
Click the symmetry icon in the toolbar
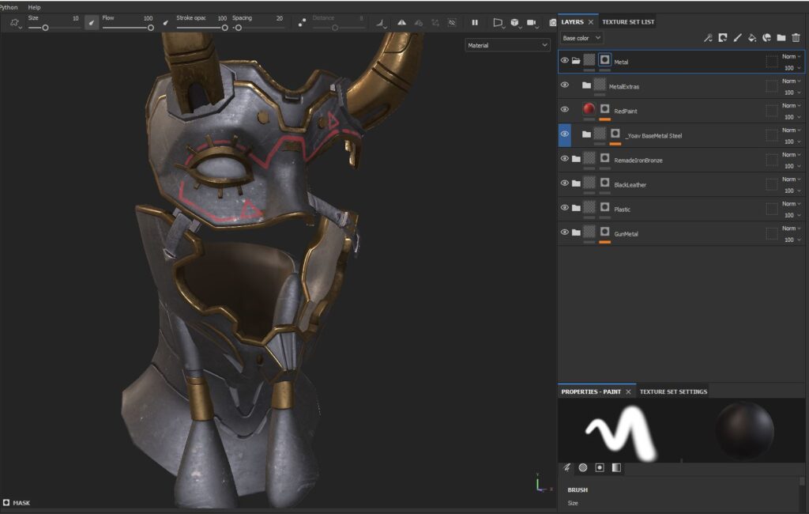pos(401,23)
